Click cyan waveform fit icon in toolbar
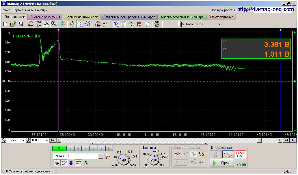The width and height of the screenshot is (298, 175). coord(62,24)
